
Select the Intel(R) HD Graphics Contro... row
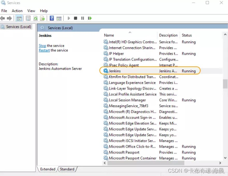[x=163, y=42]
